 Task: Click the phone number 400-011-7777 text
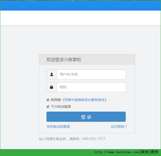pyautogui.click(x=94, y=139)
